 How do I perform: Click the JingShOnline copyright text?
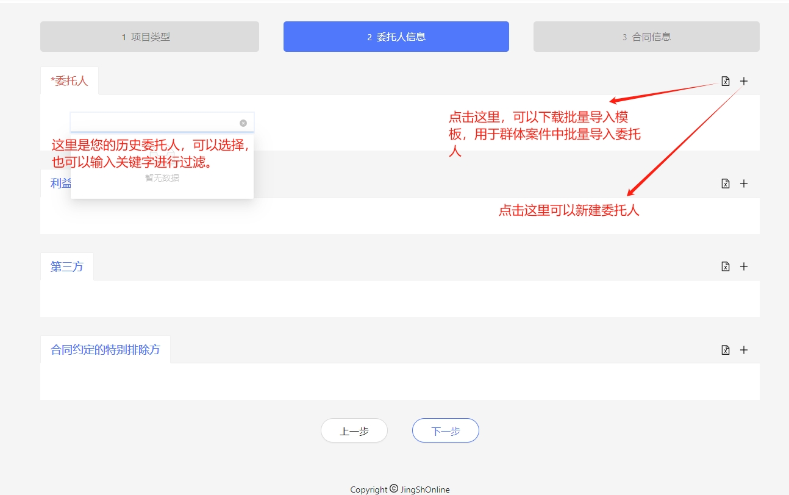pos(400,490)
